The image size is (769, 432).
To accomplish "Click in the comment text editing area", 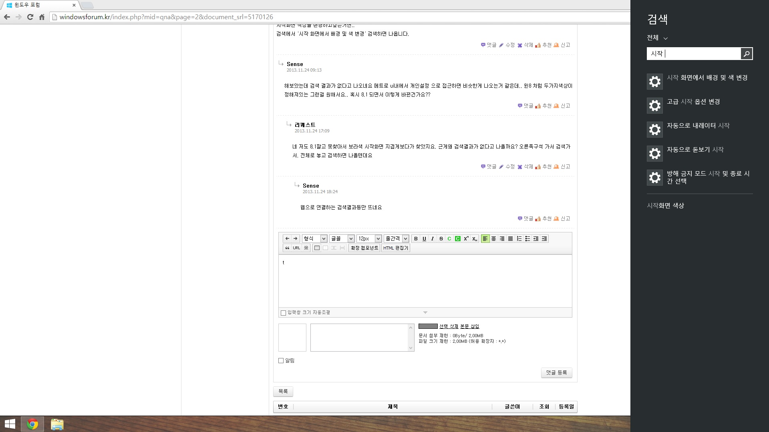I will [x=425, y=281].
